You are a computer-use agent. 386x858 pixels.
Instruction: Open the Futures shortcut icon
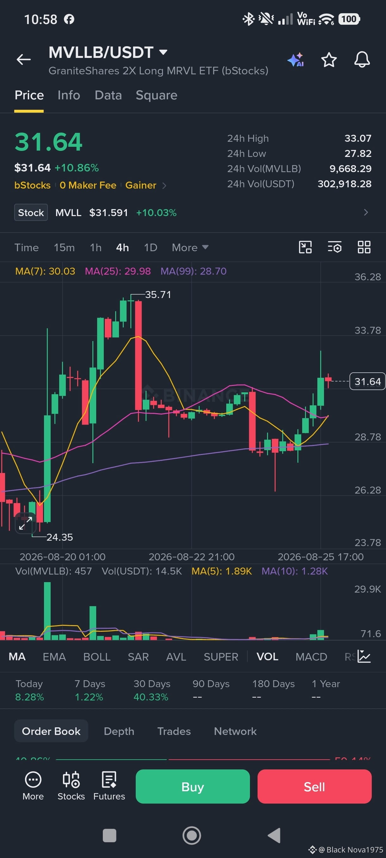pos(109,786)
